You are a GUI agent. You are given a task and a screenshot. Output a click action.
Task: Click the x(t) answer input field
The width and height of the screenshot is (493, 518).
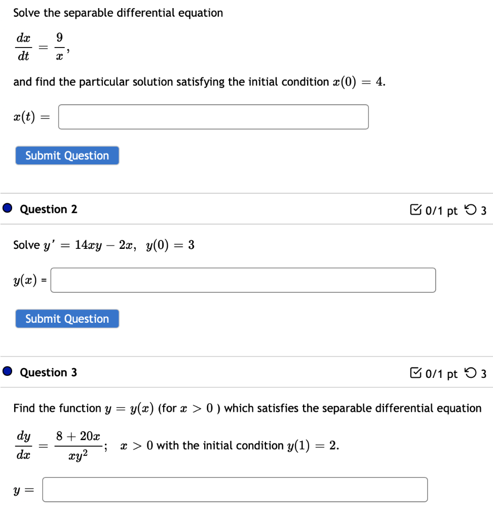[213, 117]
